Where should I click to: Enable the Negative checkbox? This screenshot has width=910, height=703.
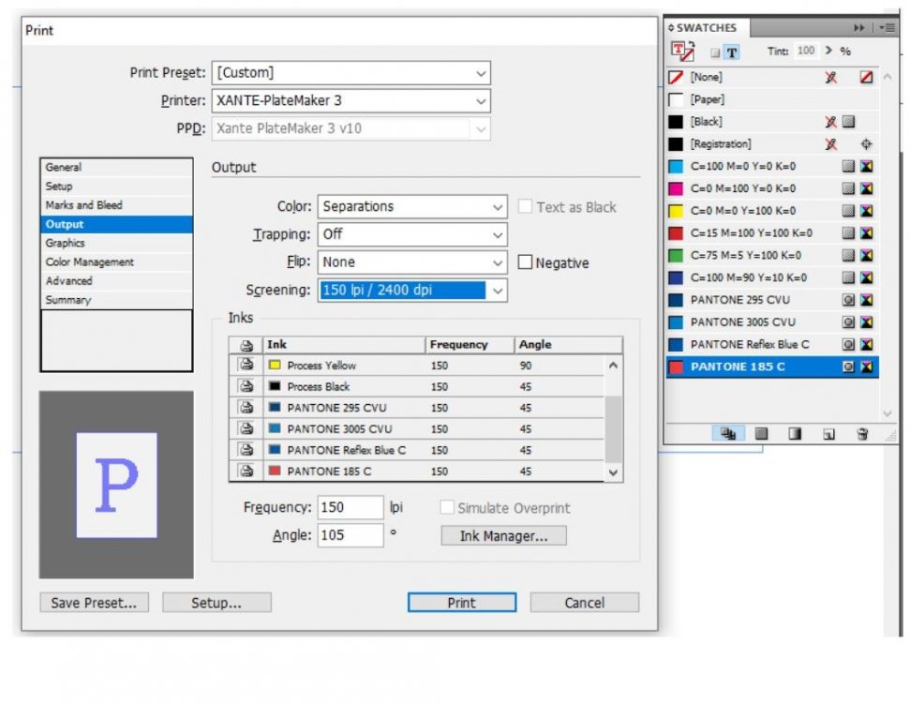(x=525, y=262)
